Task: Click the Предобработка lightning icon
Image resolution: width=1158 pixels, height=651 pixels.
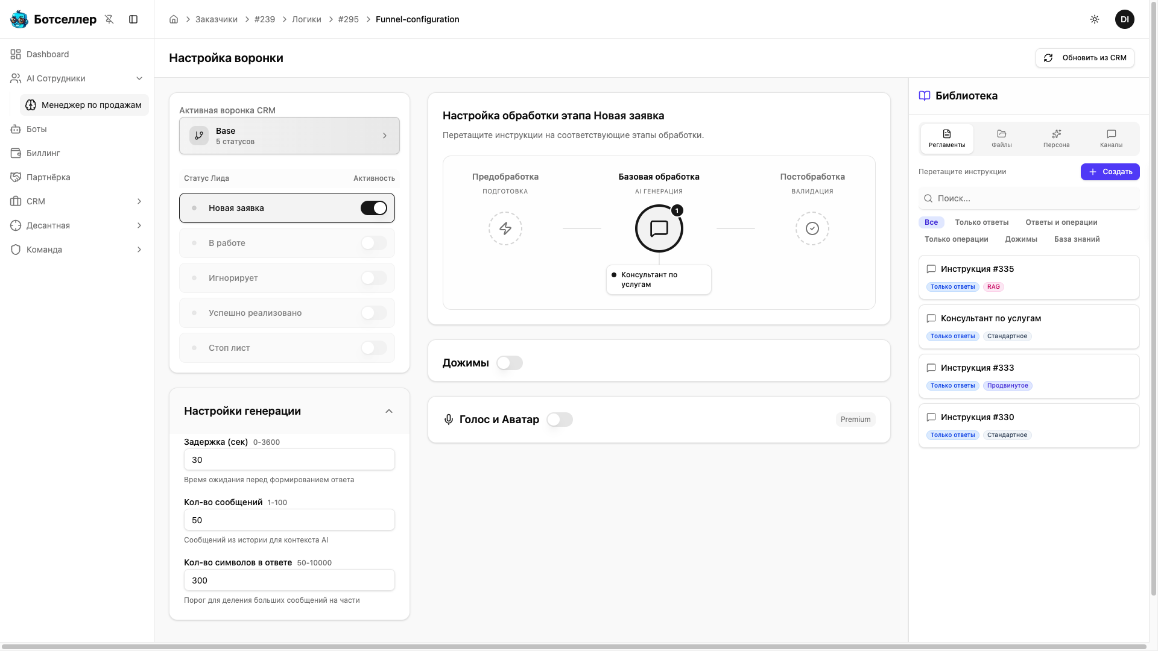Action: pos(505,228)
